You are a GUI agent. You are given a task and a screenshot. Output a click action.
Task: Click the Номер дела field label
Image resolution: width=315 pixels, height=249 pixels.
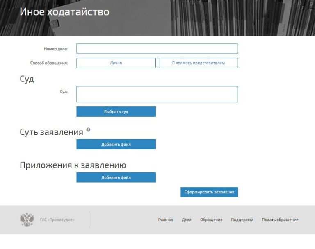click(56, 49)
